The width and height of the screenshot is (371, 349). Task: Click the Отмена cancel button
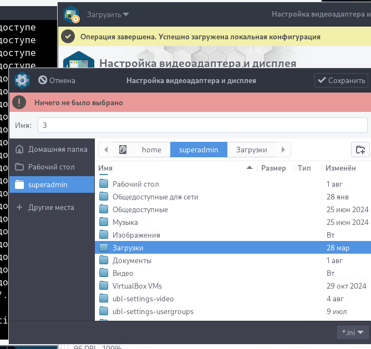[57, 80]
